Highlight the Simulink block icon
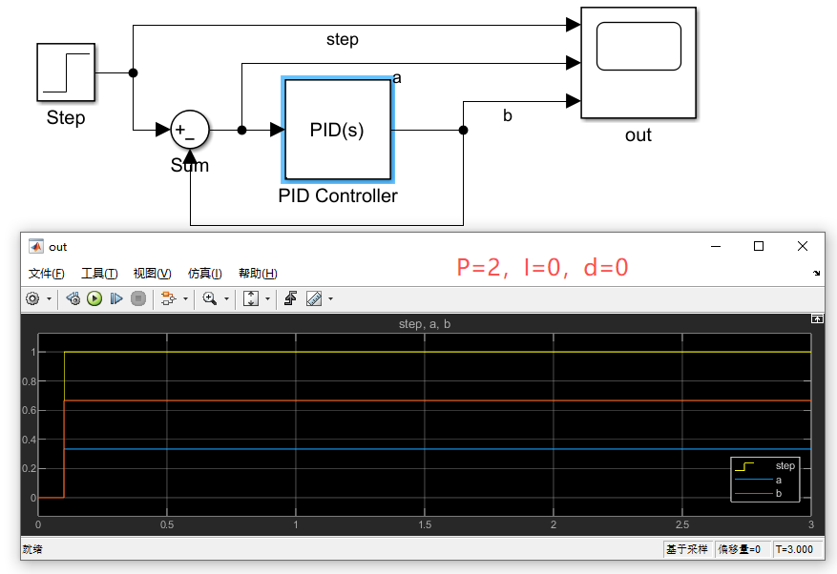This screenshot has height=574, width=837. [x=169, y=298]
